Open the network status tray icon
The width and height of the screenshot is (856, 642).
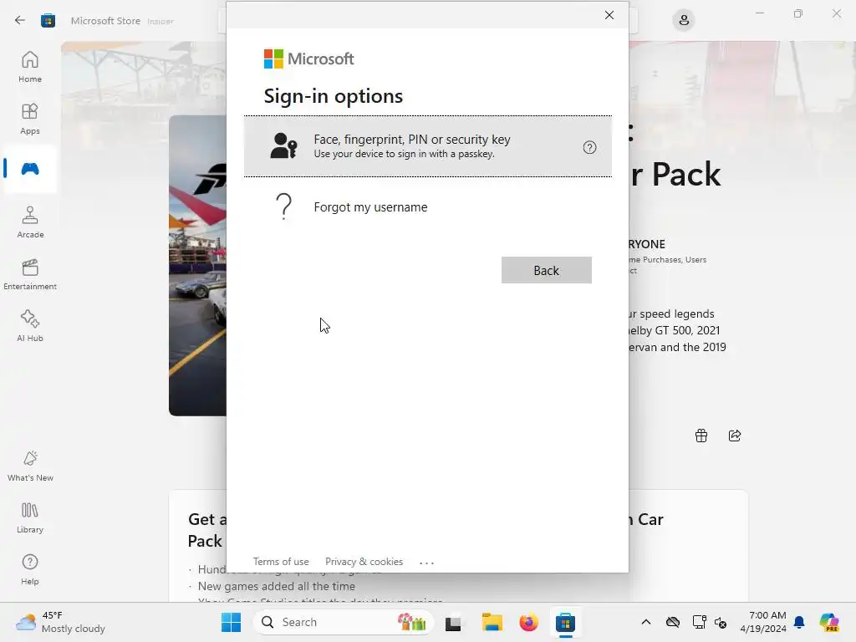coord(699,622)
